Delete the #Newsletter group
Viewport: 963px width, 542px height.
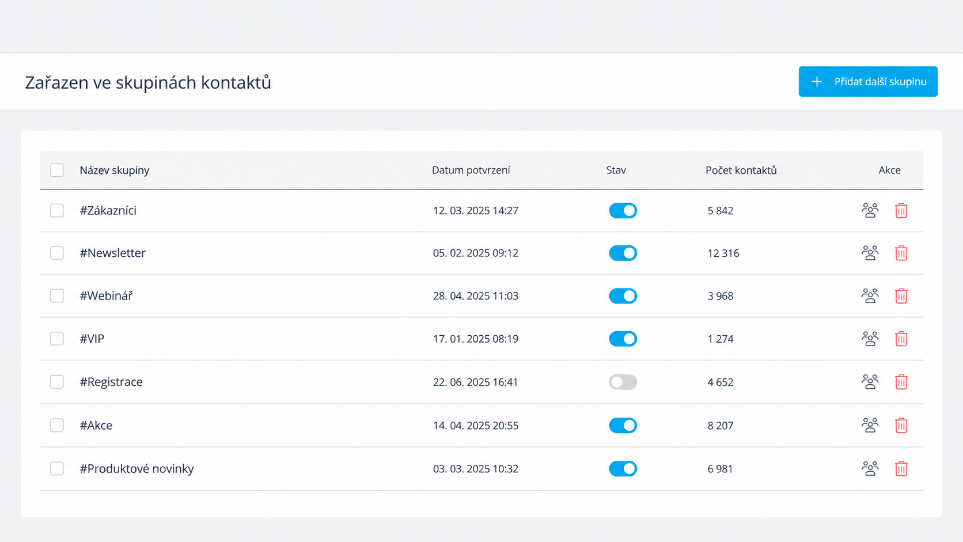pos(901,253)
